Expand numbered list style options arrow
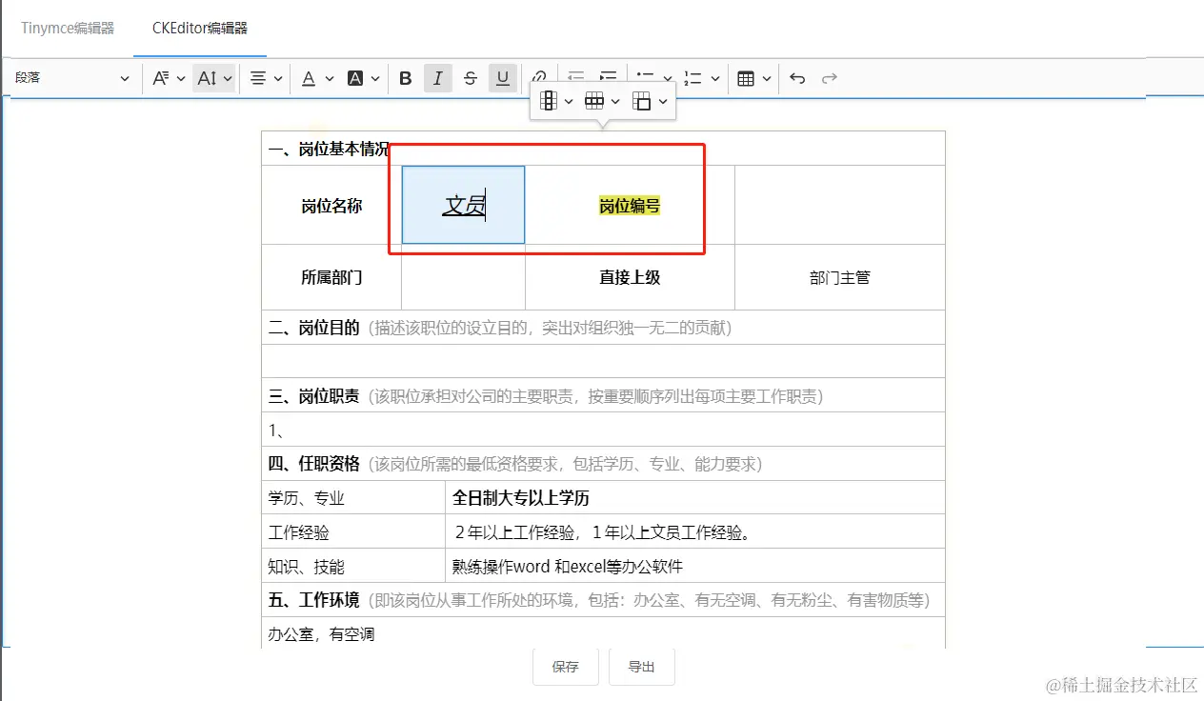The height and width of the screenshot is (701, 1204). [715, 78]
